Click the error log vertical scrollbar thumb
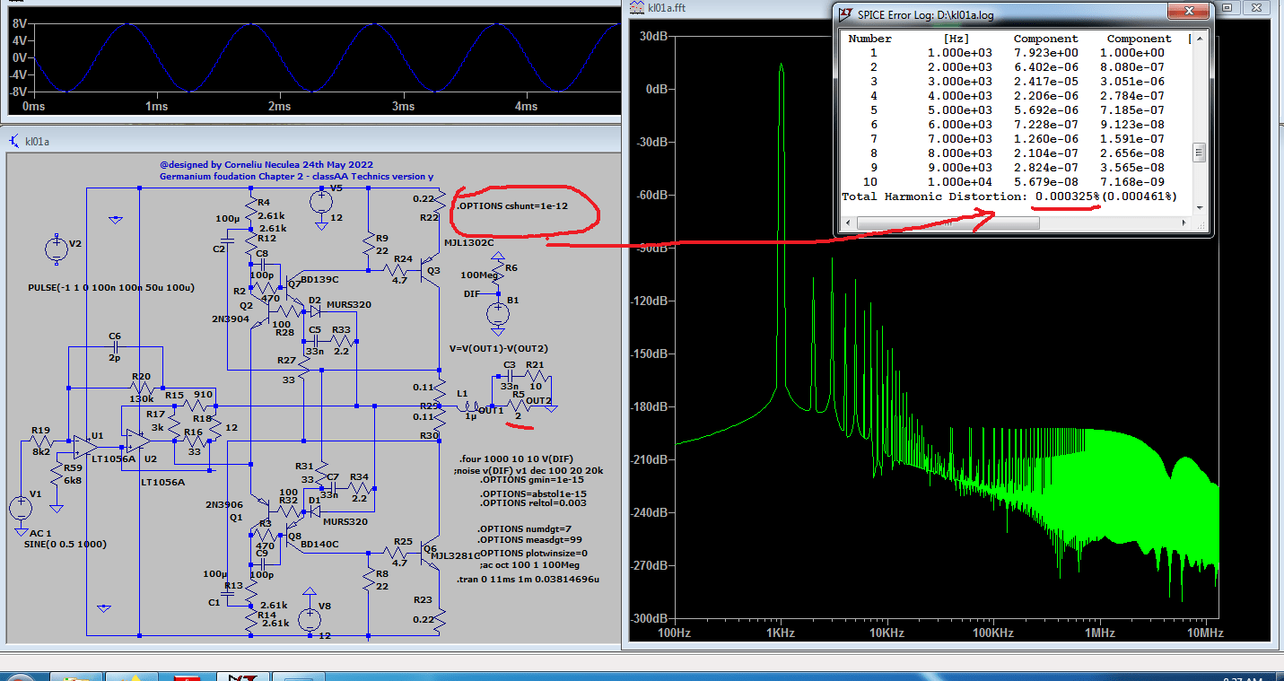The width and height of the screenshot is (1284, 681). coord(1199,153)
